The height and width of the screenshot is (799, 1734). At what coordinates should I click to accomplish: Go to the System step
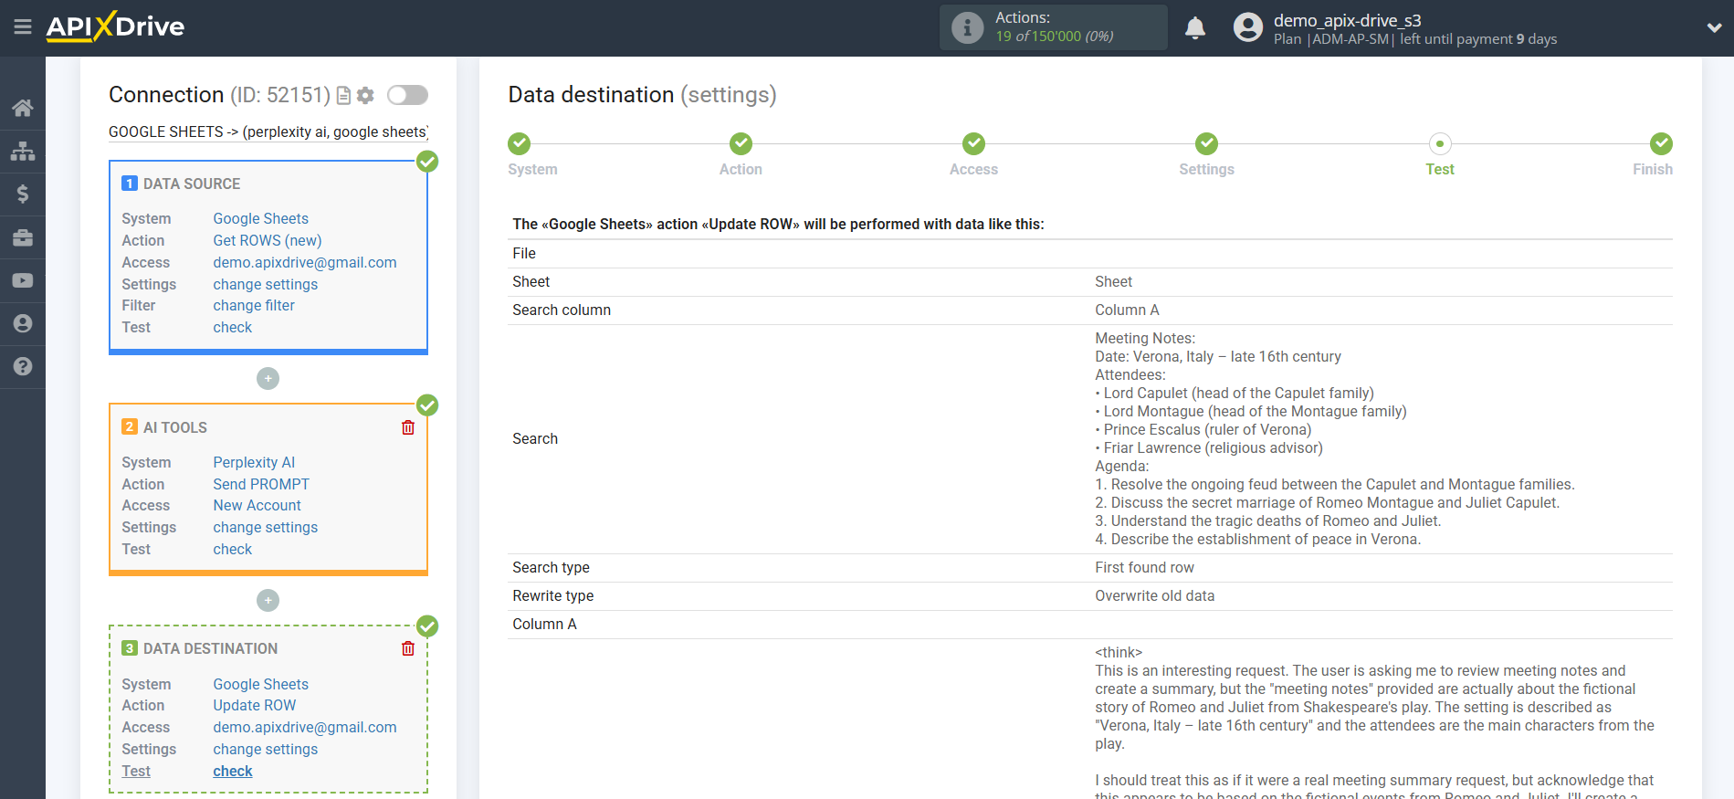point(519,143)
